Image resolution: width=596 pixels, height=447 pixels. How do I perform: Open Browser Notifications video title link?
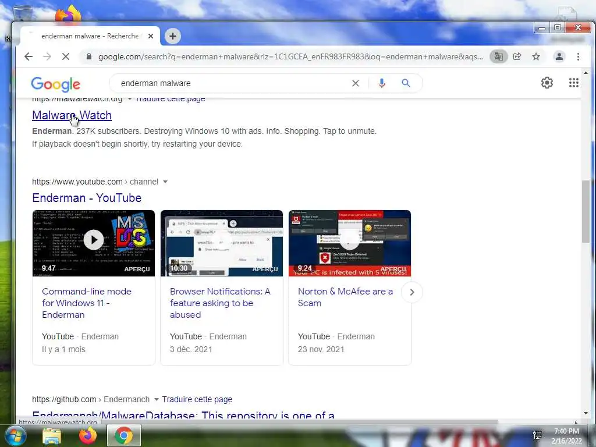[x=220, y=303]
